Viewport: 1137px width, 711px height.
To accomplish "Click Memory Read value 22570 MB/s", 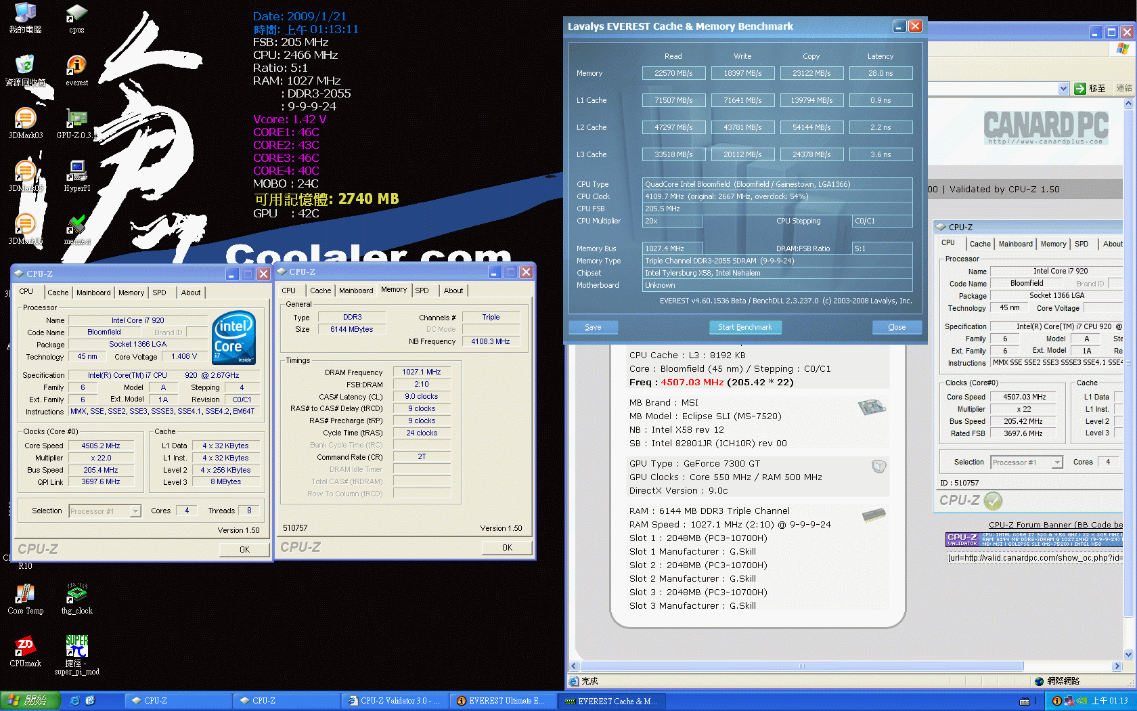I will pos(673,73).
